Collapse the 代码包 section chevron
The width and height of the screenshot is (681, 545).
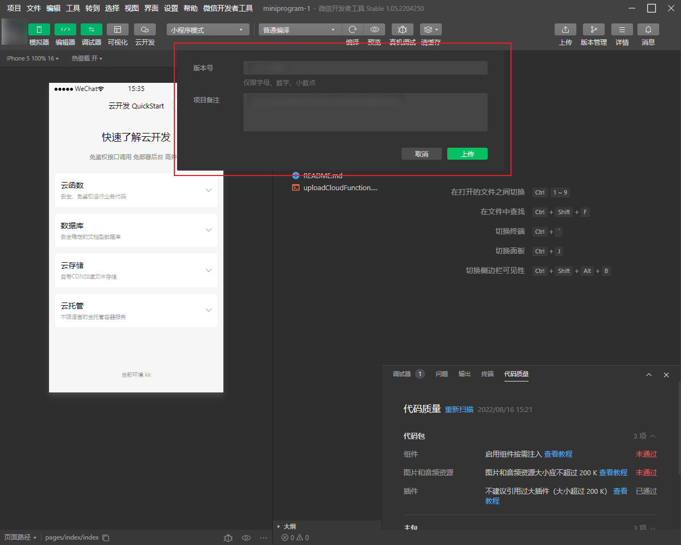coord(653,436)
